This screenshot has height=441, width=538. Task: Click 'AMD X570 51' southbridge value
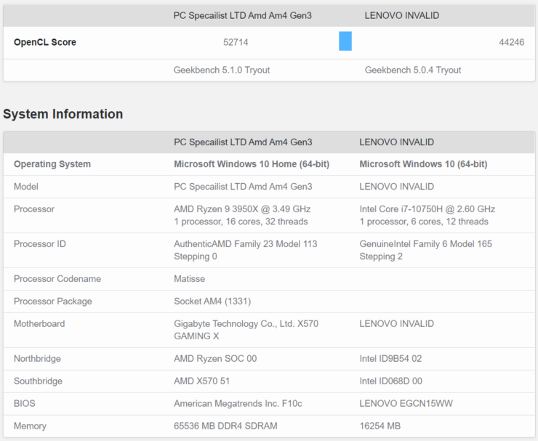202,381
